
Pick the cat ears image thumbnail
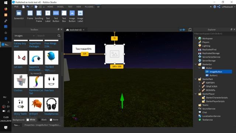click(x=21, y=58)
